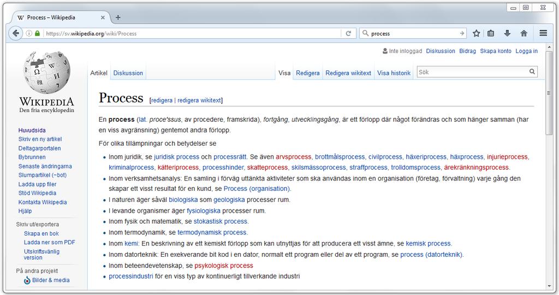Switch to the Artikel tab
The width and height of the screenshot is (559, 295).
click(x=99, y=73)
